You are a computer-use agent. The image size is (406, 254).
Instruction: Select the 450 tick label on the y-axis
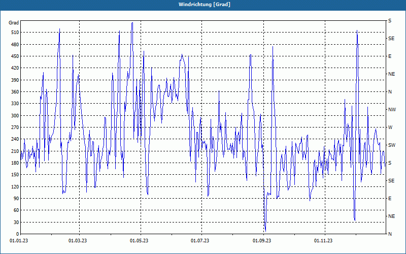[15, 56]
